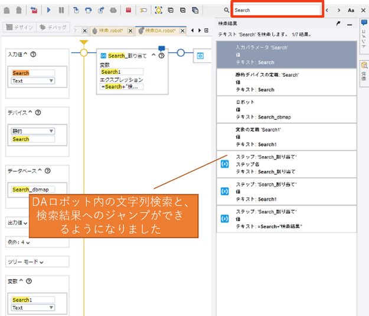
Task: Click the input value name field Search
Action: (x=33, y=73)
